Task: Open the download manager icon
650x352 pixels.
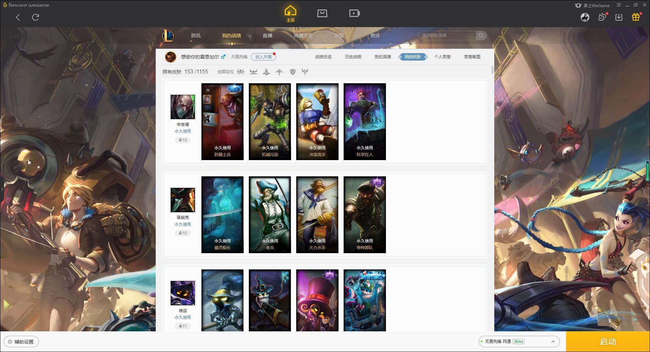Action: pos(619,17)
